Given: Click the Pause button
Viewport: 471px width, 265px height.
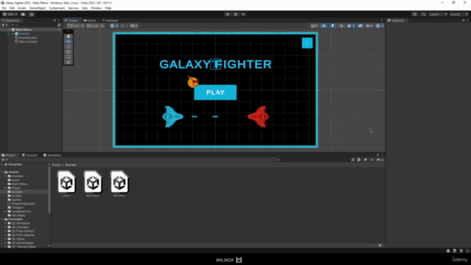Looking at the screenshot, I should 235,14.
